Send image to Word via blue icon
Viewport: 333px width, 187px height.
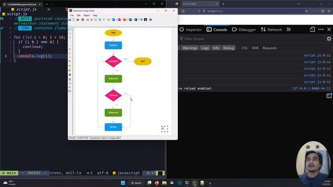coord(130,20)
